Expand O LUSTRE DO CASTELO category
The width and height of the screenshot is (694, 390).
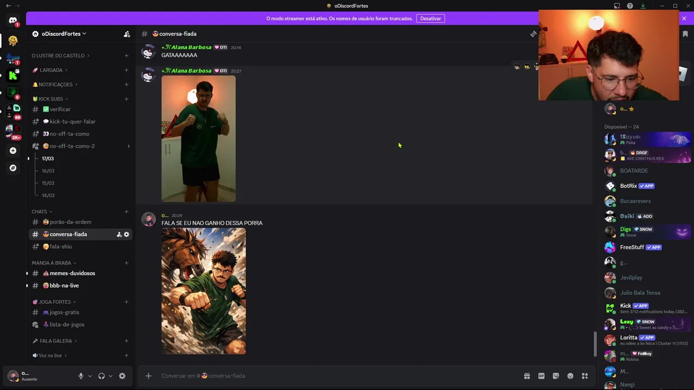pos(60,56)
